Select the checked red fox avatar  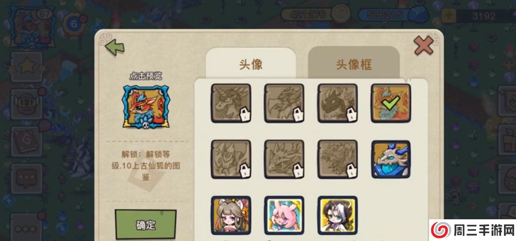391,103
